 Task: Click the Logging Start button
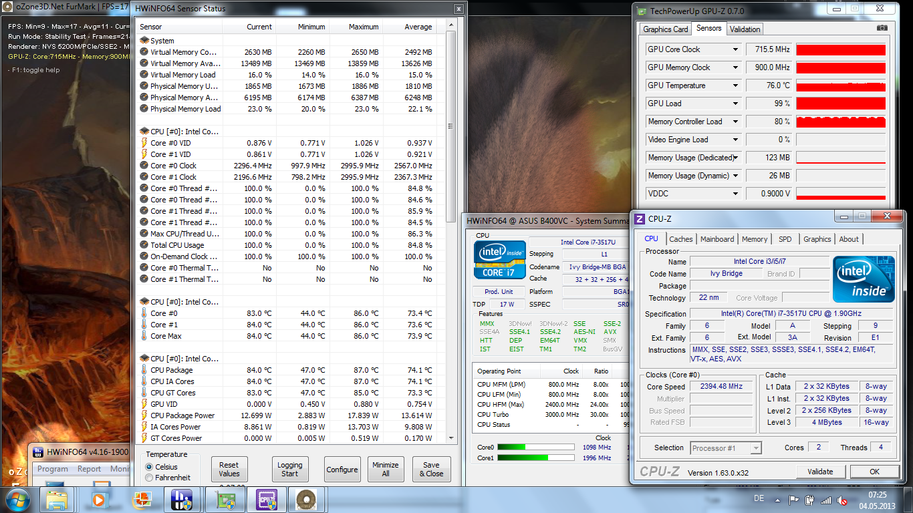pyautogui.click(x=289, y=469)
